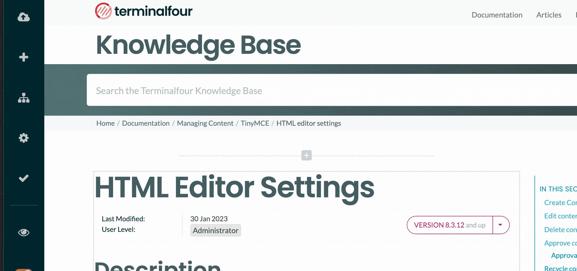Navigate to Managing Content breadcrumb
The height and width of the screenshot is (271, 577).
pyautogui.click(x=205, y=123)
